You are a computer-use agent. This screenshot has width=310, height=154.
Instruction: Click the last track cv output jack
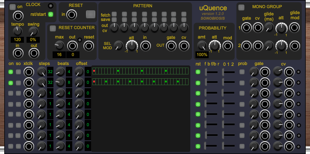(x=289, y=146)
